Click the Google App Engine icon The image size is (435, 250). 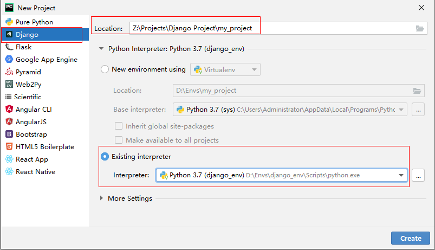coord(9,59)
